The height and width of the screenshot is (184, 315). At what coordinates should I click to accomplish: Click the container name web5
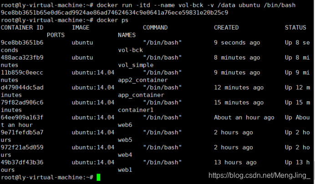[x=125, y=140]
